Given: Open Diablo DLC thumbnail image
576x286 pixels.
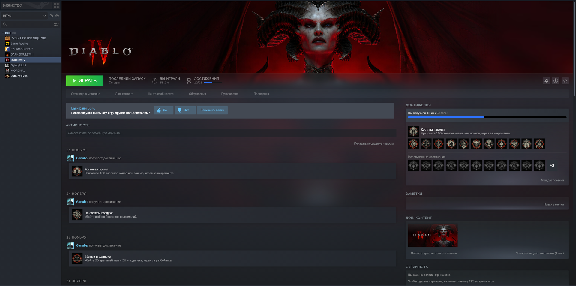Looking at the screenshot, I should (433, 235).
